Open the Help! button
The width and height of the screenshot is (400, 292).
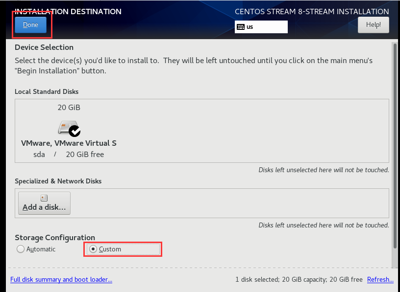(x=373, y=24)
